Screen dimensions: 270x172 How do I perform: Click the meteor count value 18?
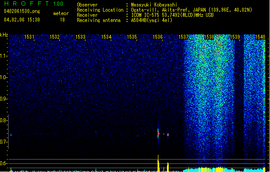pyautogui.click(x=62, y=20)
